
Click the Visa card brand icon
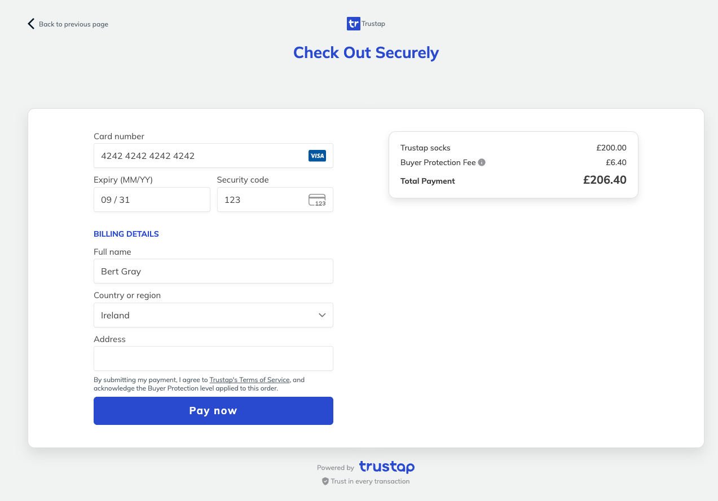point(317,156)
